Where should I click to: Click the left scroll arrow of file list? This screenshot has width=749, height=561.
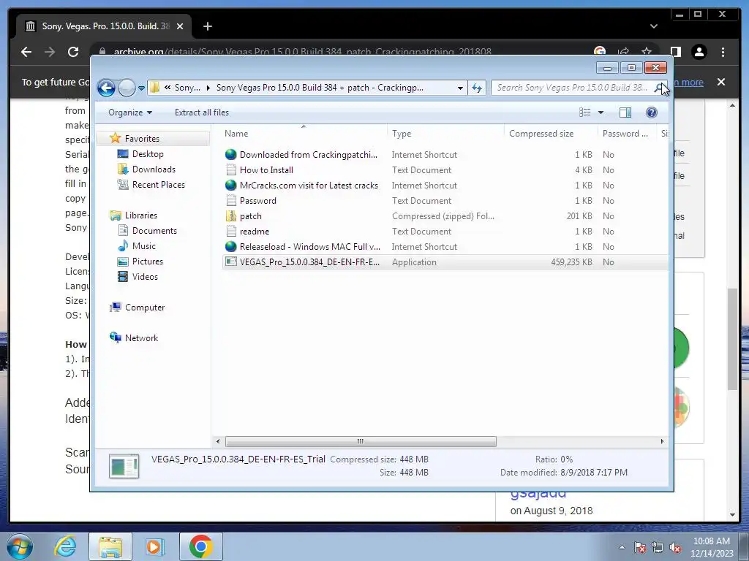click(218, 442)
